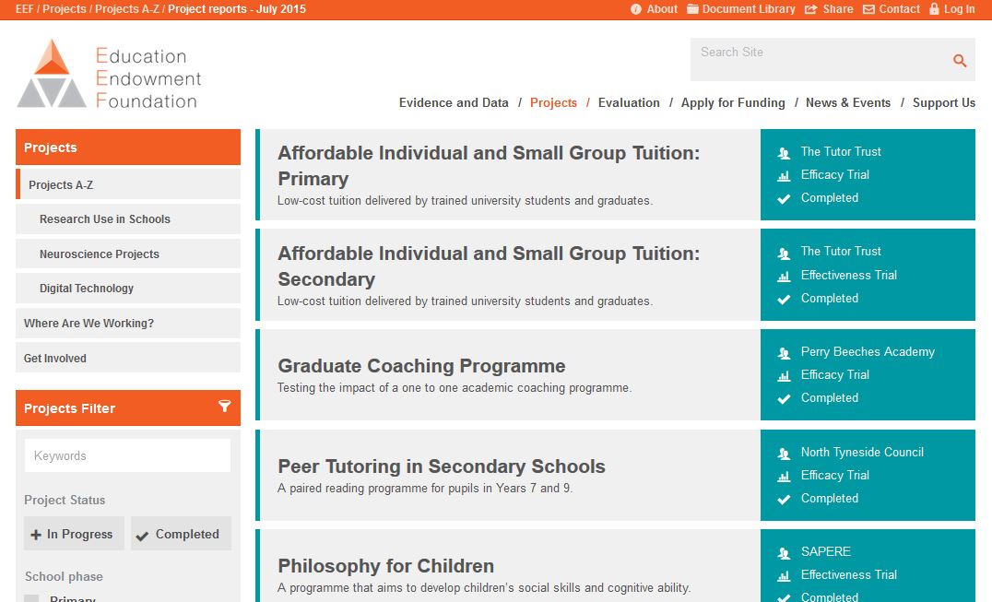Expand the Projects A-Z sidebar section
This screenshot has height=602, width=992.
(61, 184)
